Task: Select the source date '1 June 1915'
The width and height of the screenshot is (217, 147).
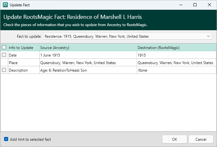Action: click(88, 55)
